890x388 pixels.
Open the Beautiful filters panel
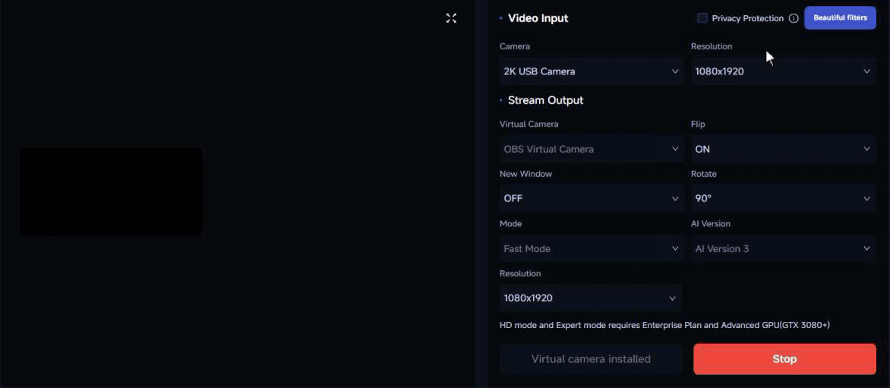840,18
